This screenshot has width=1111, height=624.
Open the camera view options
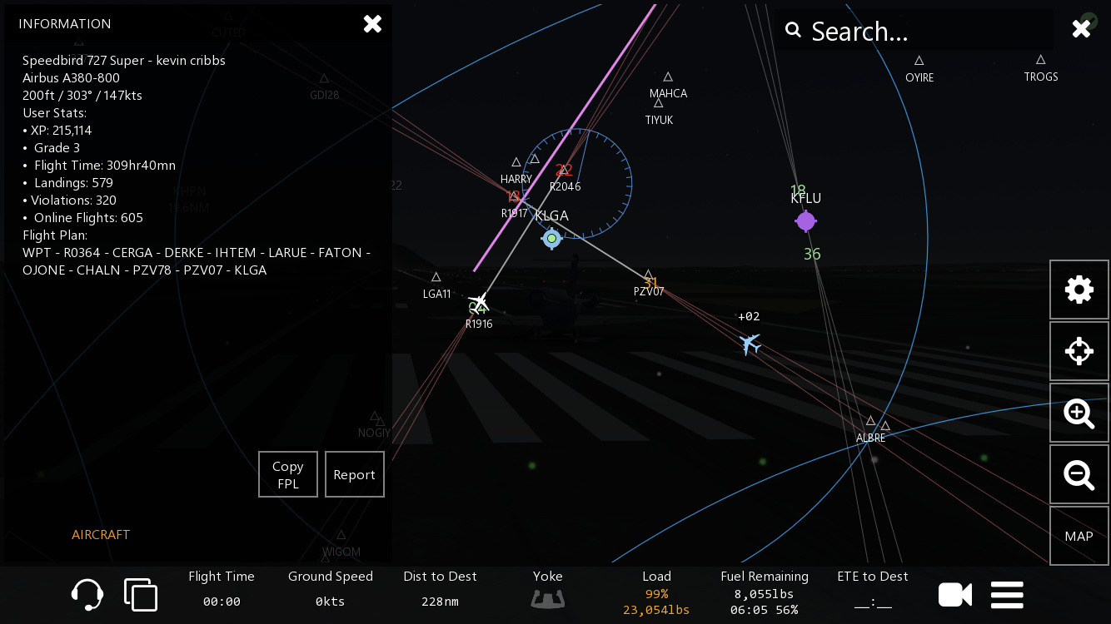(955, 595)
